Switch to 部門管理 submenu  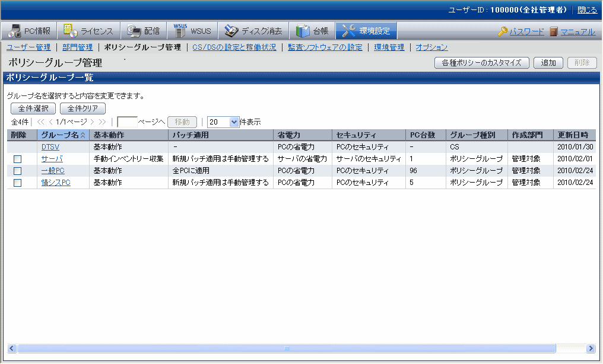[x=77, y=47]
